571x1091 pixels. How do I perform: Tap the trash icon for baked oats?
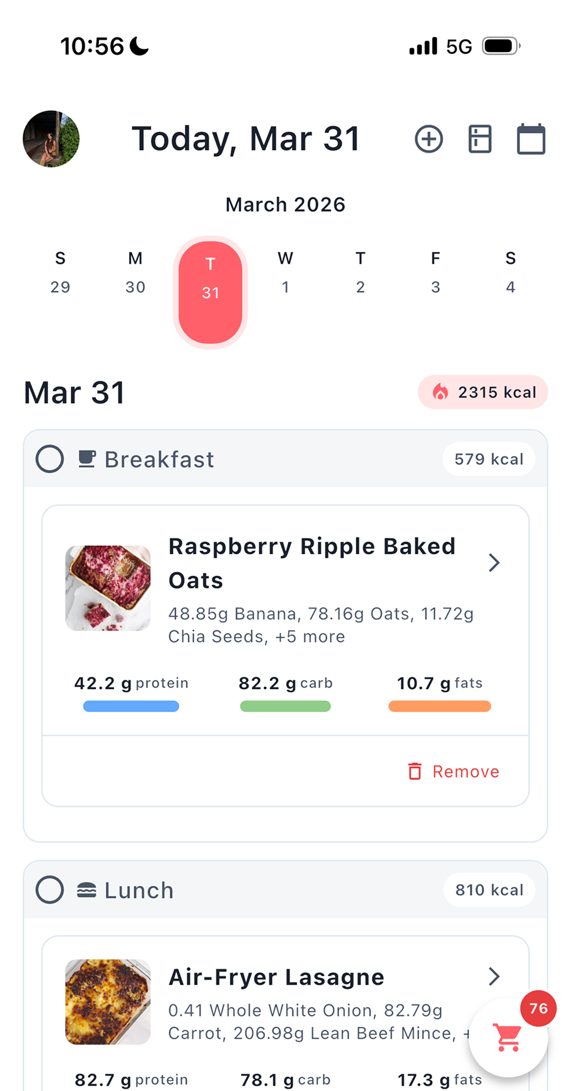414,771
